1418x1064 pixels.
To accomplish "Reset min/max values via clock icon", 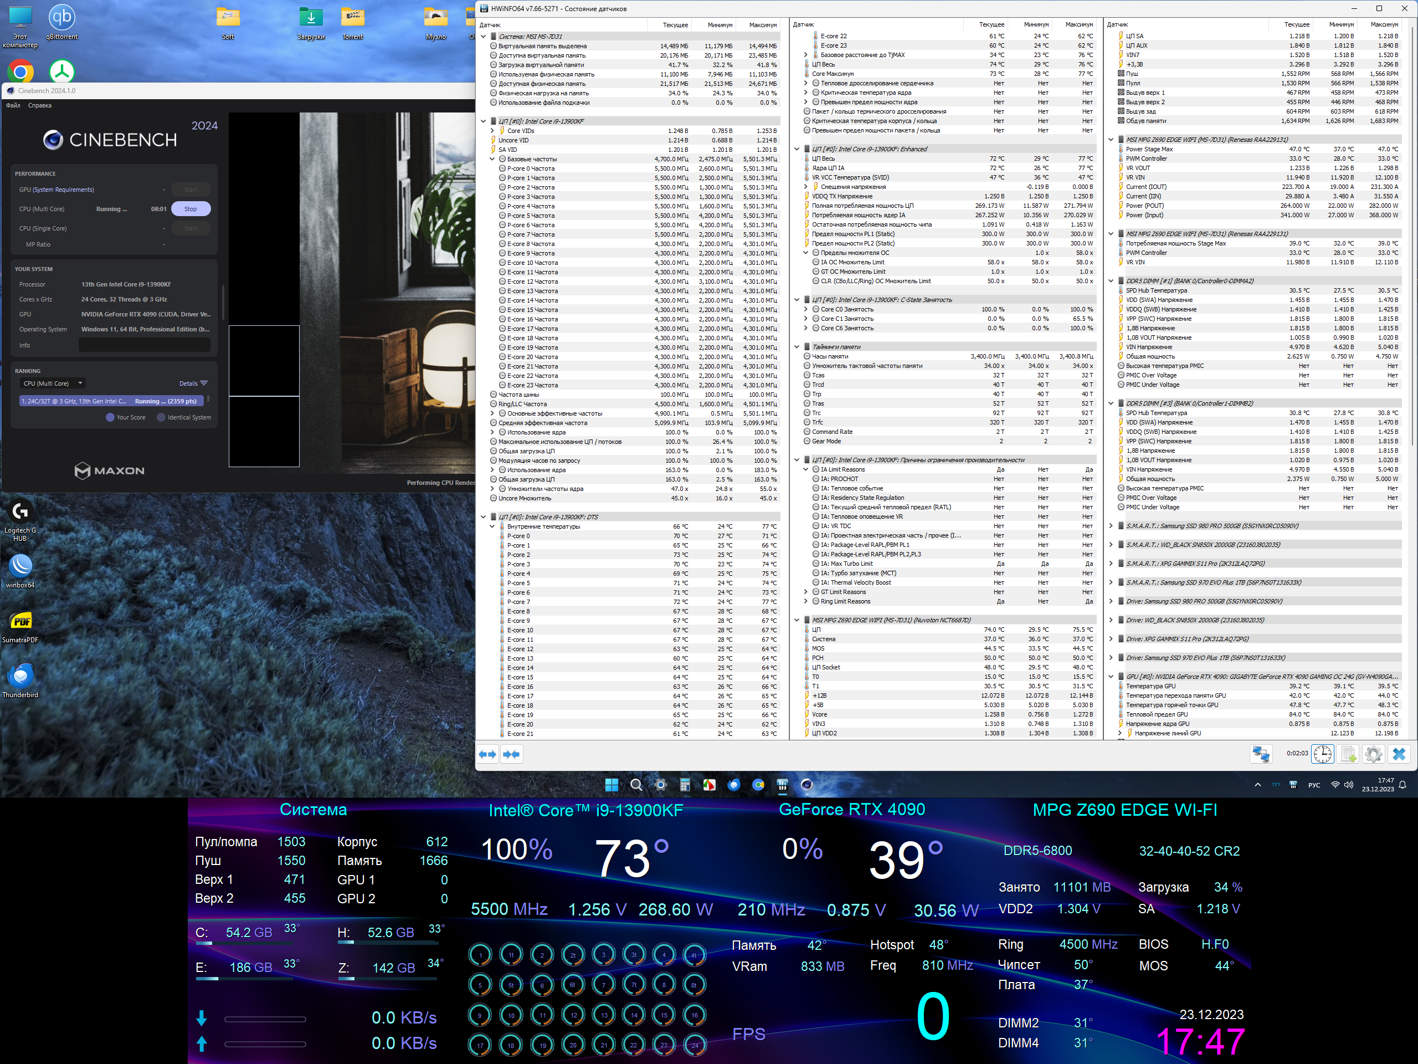I will coord(1323,754).
